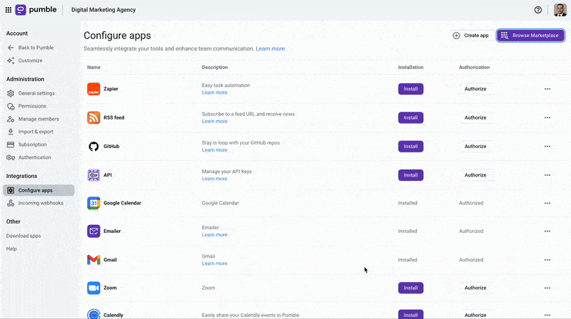Open Incoming webhooks

35,203
